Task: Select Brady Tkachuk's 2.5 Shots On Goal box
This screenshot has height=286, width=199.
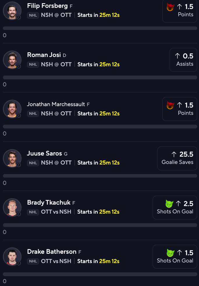Action: [x=175, y=207]
